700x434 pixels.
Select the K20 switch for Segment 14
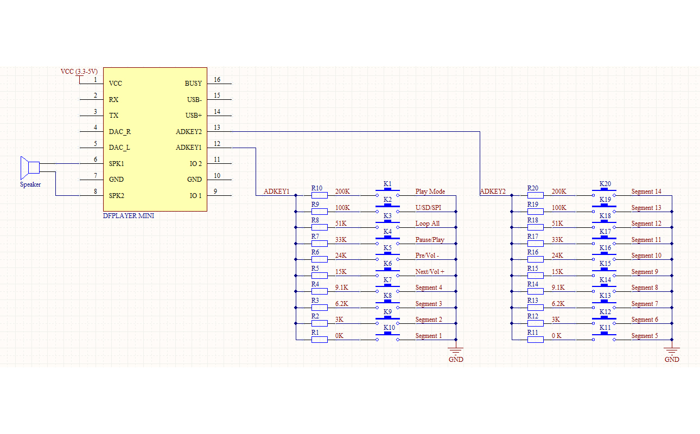pyautogui.click(x=604, y=193)
